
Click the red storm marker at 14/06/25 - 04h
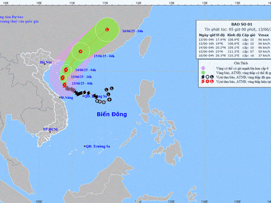[65, 70]
